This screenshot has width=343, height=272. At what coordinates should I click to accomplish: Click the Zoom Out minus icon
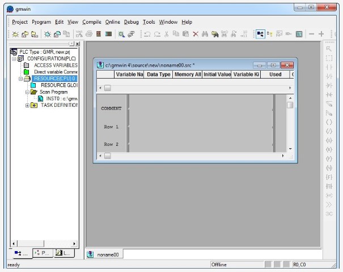312,34
